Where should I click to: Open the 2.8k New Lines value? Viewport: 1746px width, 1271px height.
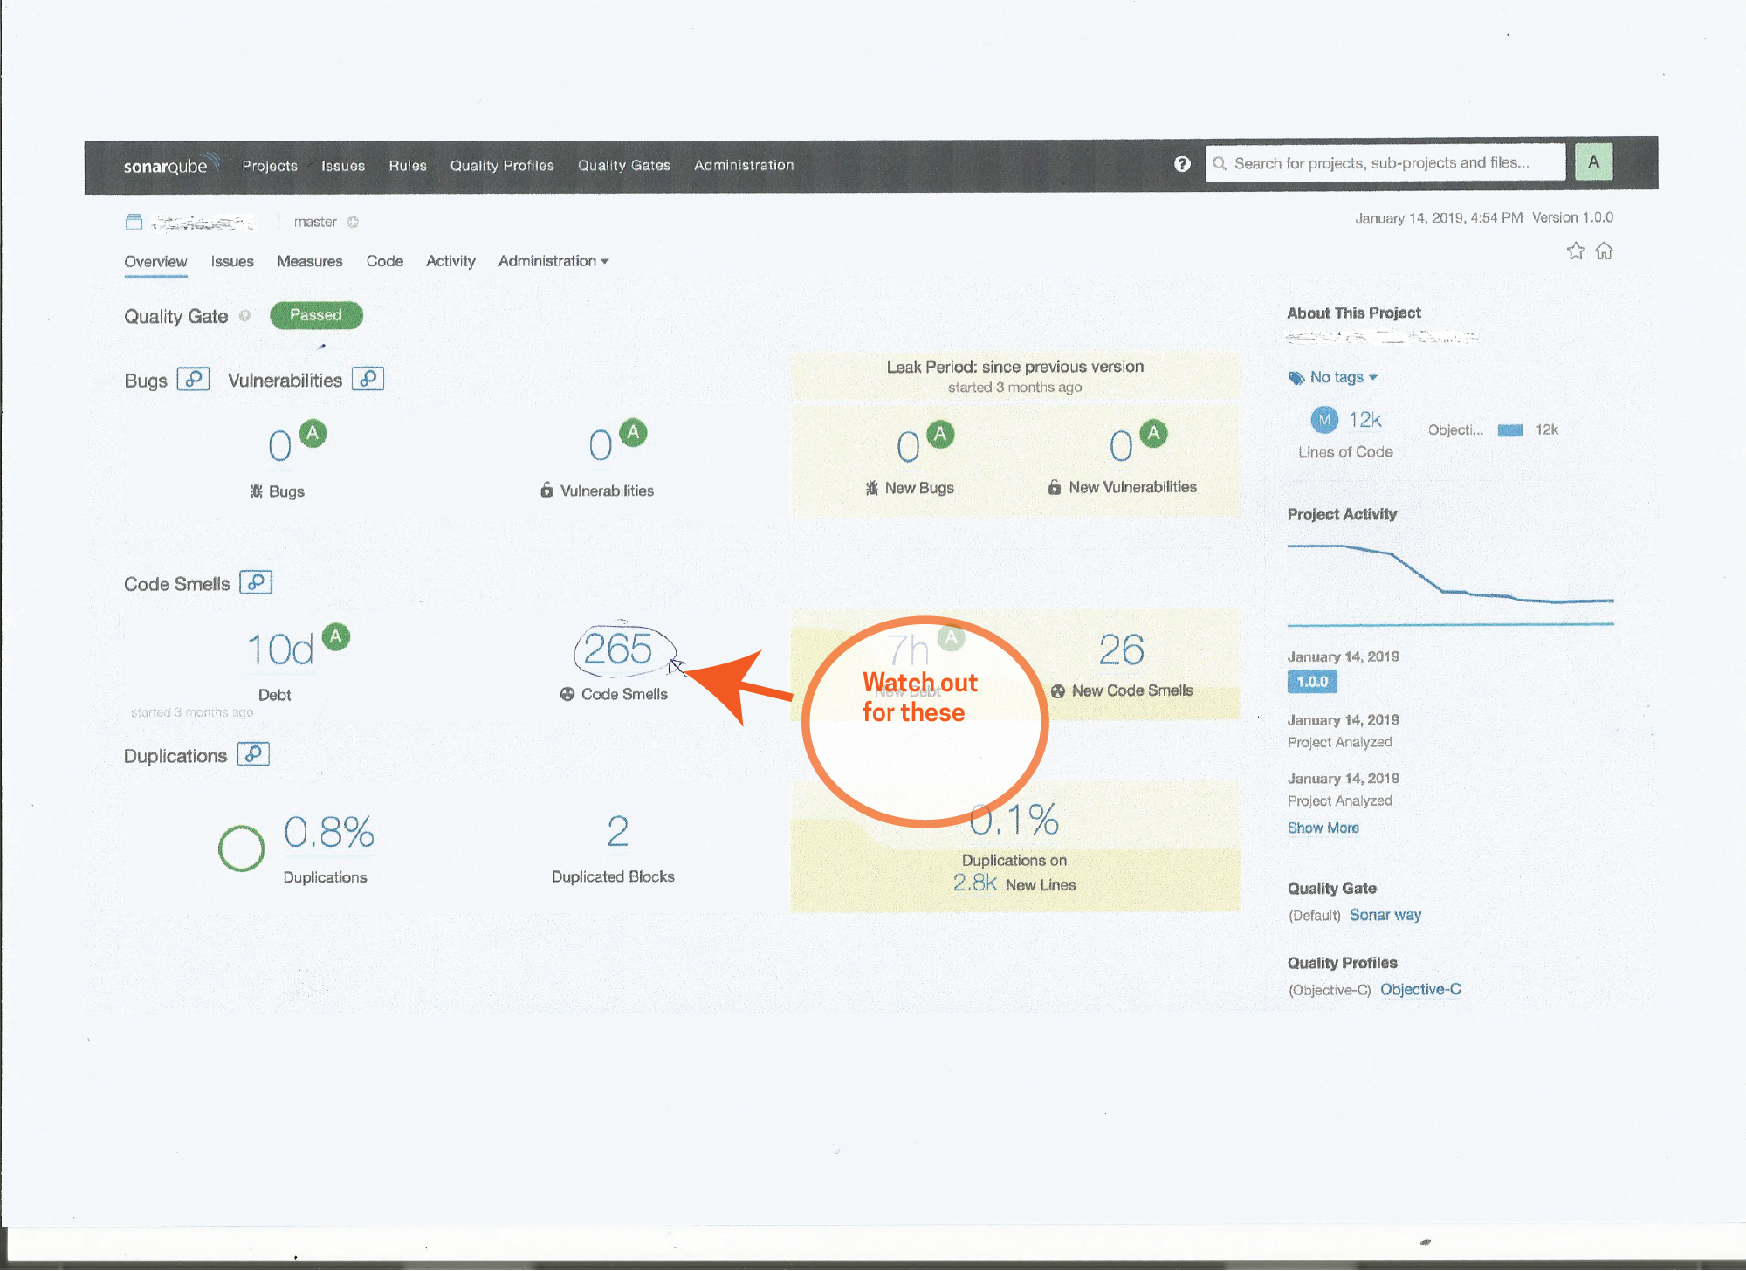pos(975,883)
